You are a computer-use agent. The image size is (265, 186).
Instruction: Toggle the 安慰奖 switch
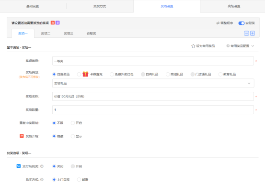click(242, 23)
